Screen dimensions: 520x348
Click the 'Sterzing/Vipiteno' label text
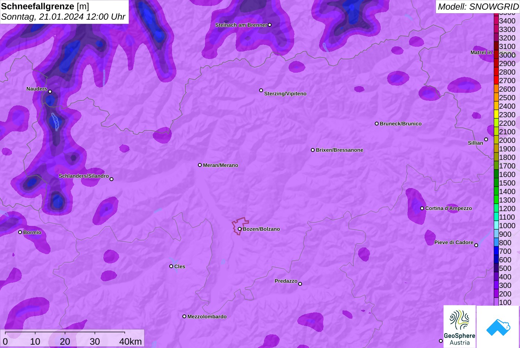pos(285,94)
